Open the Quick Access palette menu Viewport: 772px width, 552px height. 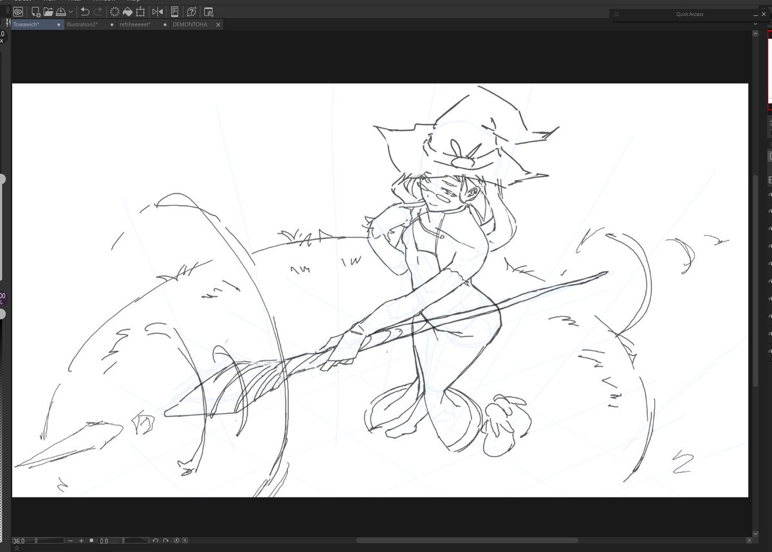point(616,14)
